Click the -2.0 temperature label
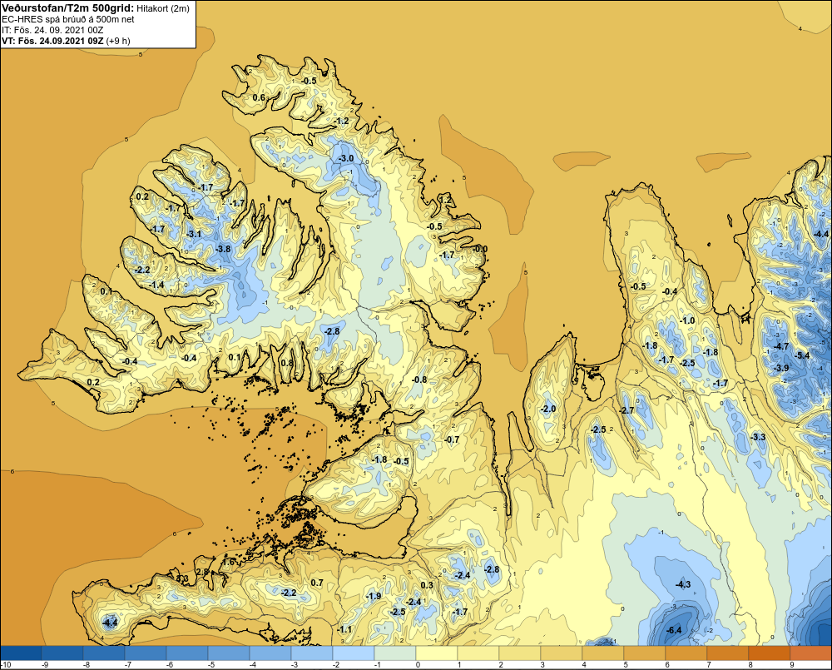This screenshot has width=832, height=670. tap(548, 409)
